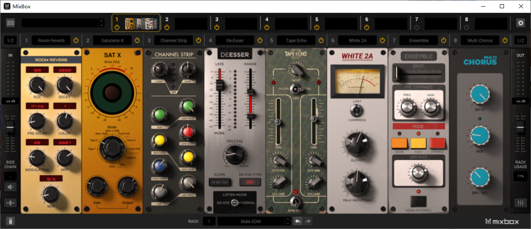Open the Room Reverb slot selector
Screen dimensions: 531x229
point(51,40)
